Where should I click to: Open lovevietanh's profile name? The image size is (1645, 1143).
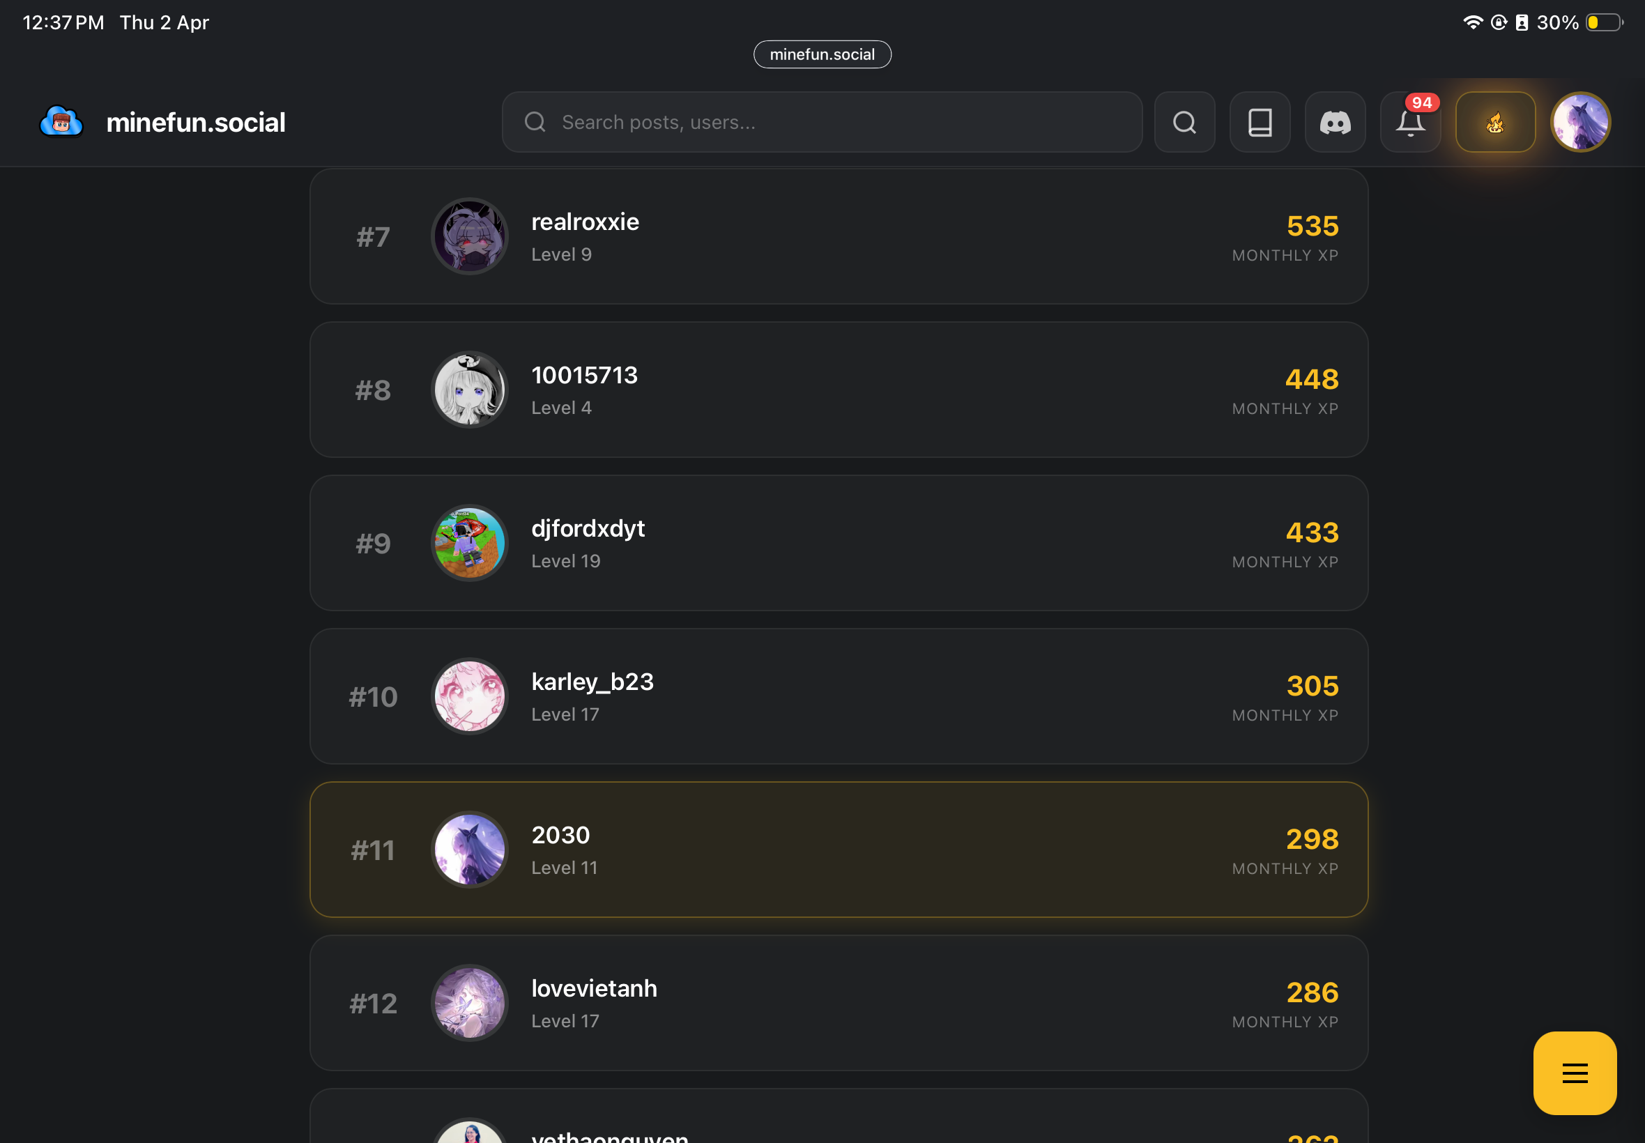(x=594, y=988)
